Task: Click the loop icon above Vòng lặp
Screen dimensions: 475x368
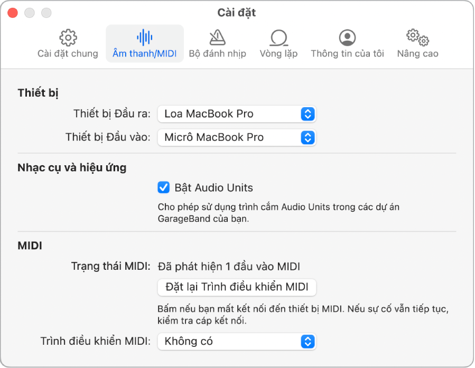Action: point(278,37)
